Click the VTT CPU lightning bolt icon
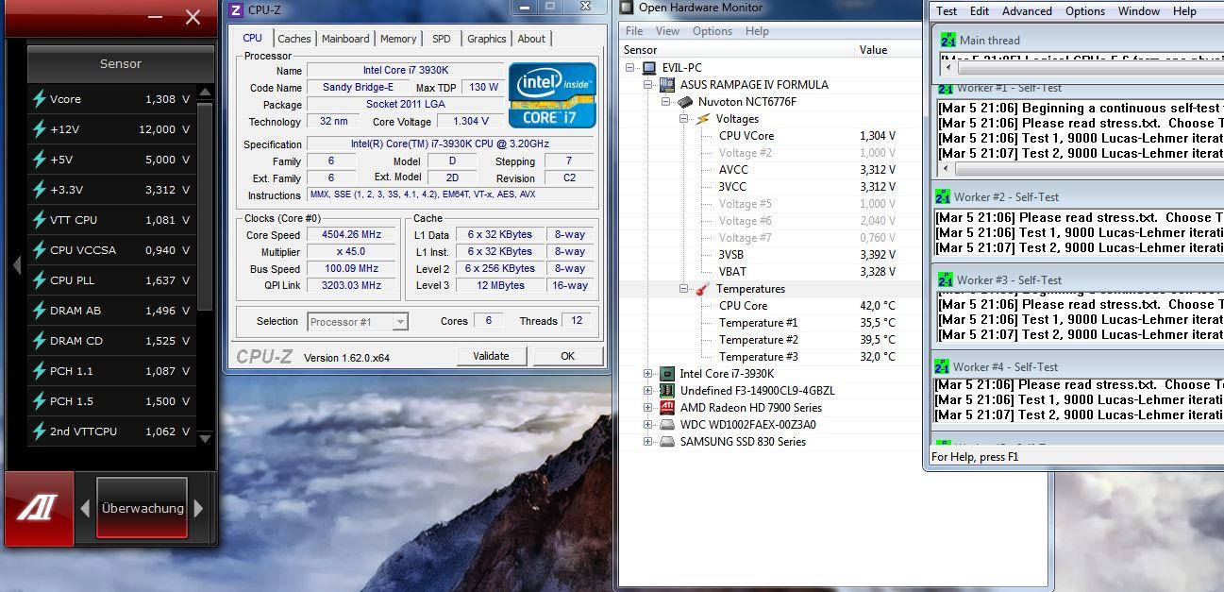Image resolution: width=1224 pixels, height=592 pixels. click(x=40, y=220)
